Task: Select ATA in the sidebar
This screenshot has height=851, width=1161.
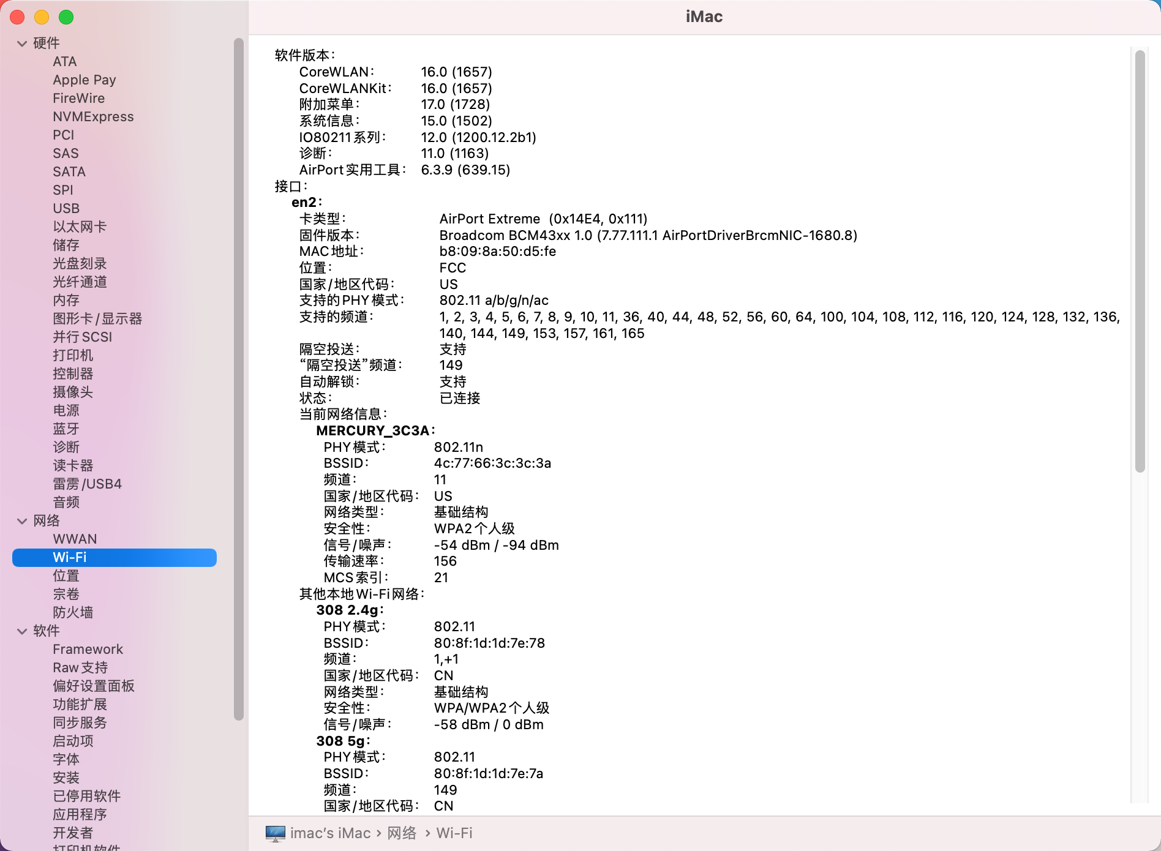Action: pos(65,62)
